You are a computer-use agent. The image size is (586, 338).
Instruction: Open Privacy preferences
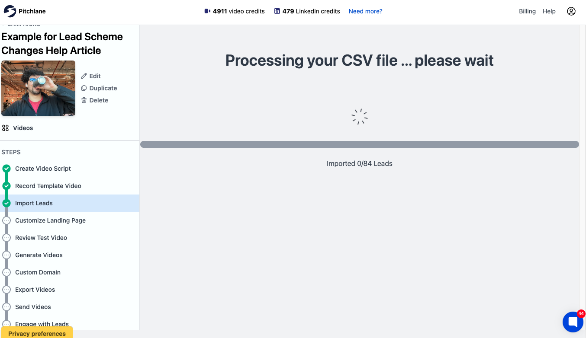click(37, 333)
